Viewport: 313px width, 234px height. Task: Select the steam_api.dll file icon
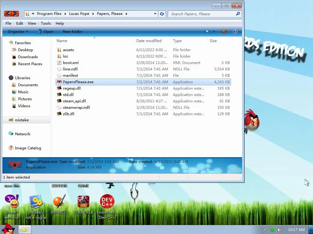(59, 101)
